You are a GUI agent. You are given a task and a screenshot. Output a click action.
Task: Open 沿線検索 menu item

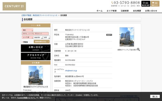[125, 11]
